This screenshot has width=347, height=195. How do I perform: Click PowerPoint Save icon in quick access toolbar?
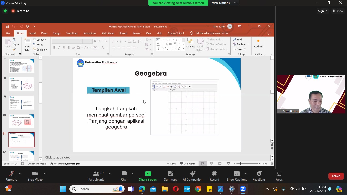[x=7, y=26]
